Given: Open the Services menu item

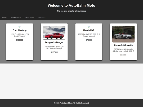Looking at the screenshot, I should pyautogui.click(x=29, y=17).
